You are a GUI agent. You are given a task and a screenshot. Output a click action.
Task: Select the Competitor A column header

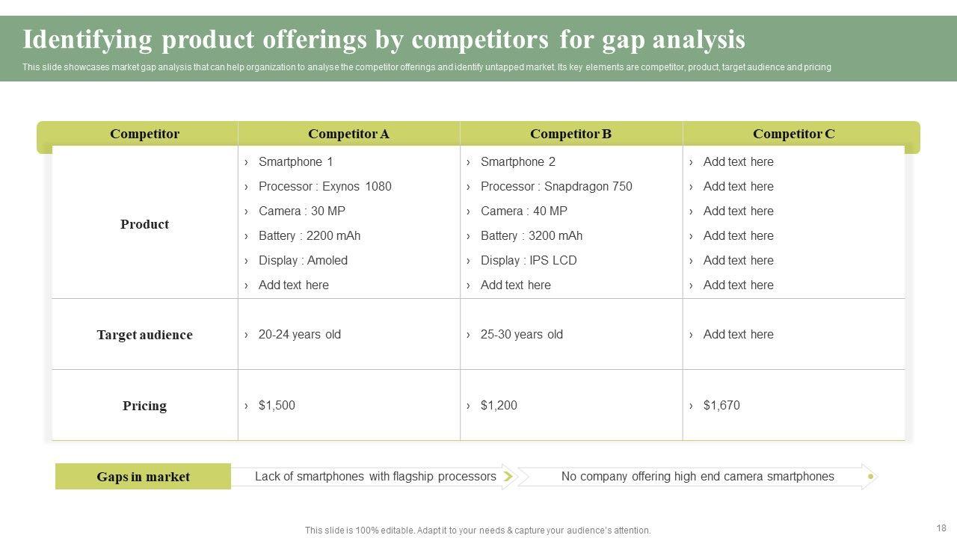[348, 134]
